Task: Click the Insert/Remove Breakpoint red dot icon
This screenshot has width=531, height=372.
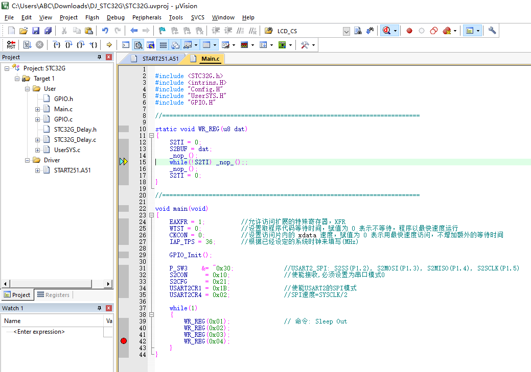Action: point(409,31)
